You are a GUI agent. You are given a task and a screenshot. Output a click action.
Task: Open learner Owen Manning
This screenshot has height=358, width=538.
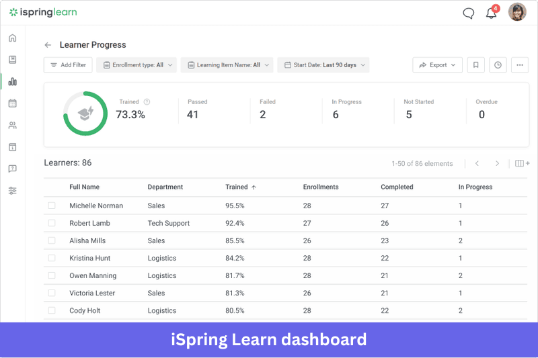coord(93,275)
